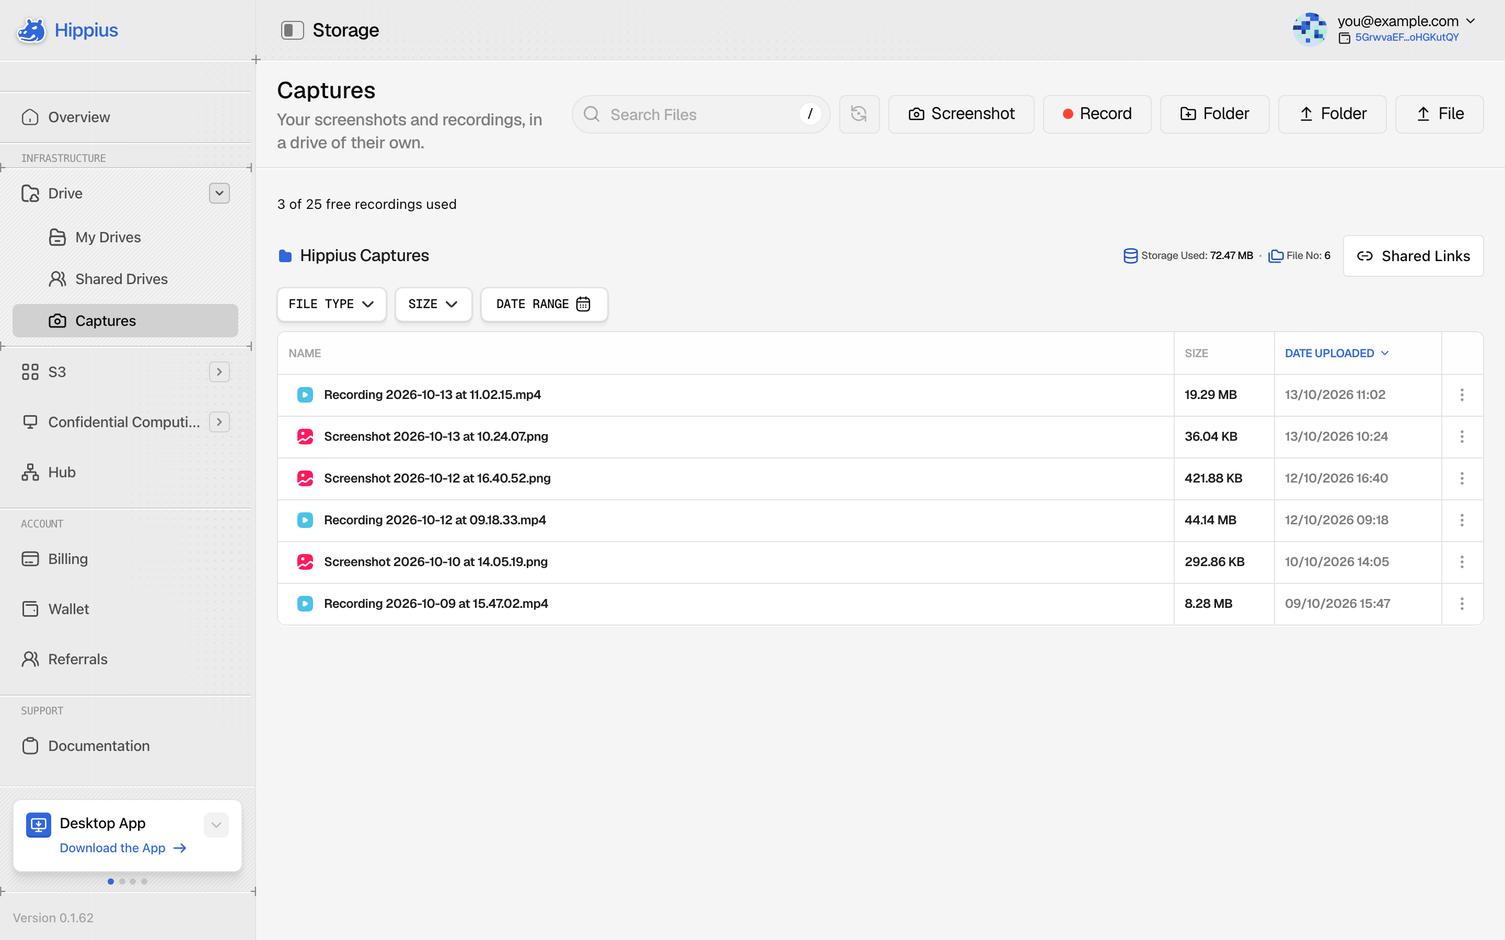This screenshot has width=1505, height=940.
Task: Upload a File
Action: pos(1439,114)
